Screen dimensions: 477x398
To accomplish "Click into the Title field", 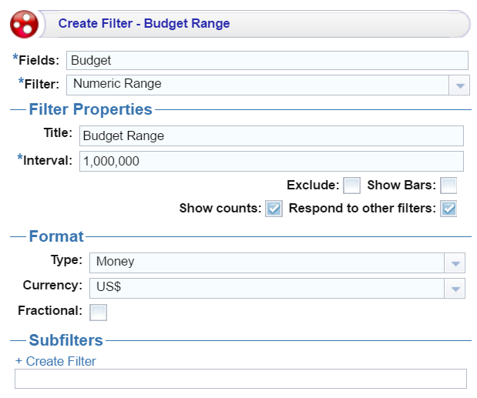I will [271, 136].
